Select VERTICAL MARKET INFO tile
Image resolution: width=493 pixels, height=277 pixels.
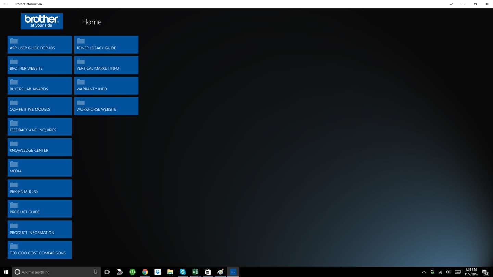pyautogui.click(x=106, y=65)
